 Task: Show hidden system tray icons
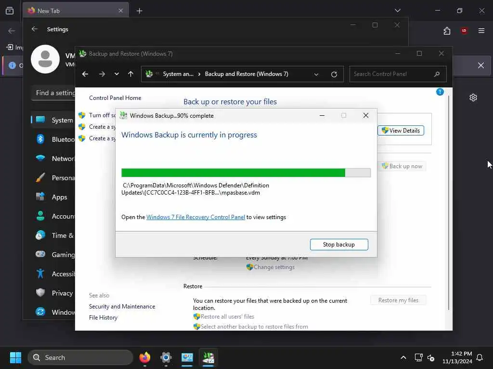pos(403,357)
